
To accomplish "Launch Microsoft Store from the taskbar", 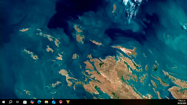I will (x=25, y=102).
